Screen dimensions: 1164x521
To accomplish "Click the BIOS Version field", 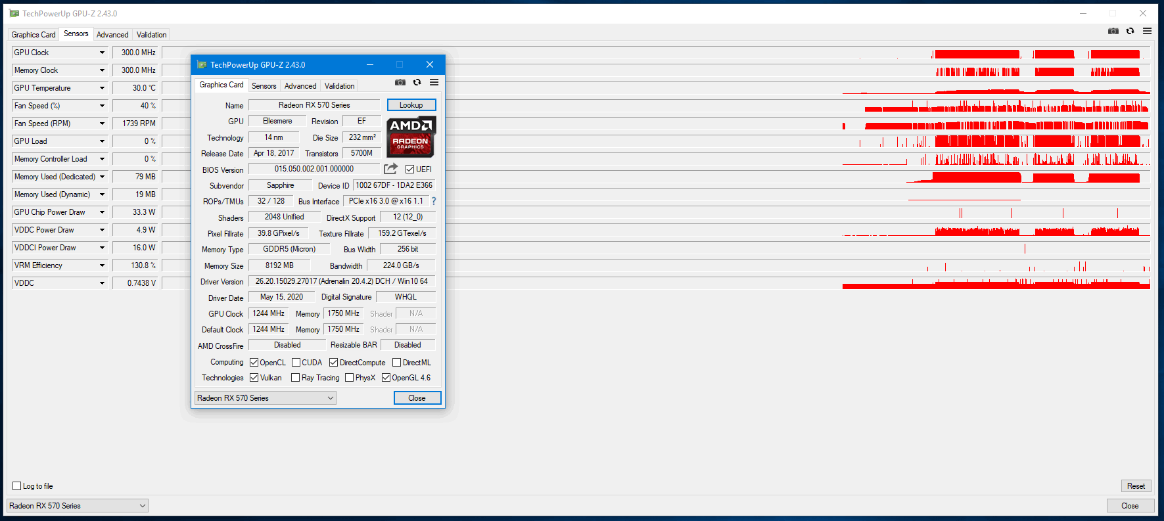I will pos(314,170).
